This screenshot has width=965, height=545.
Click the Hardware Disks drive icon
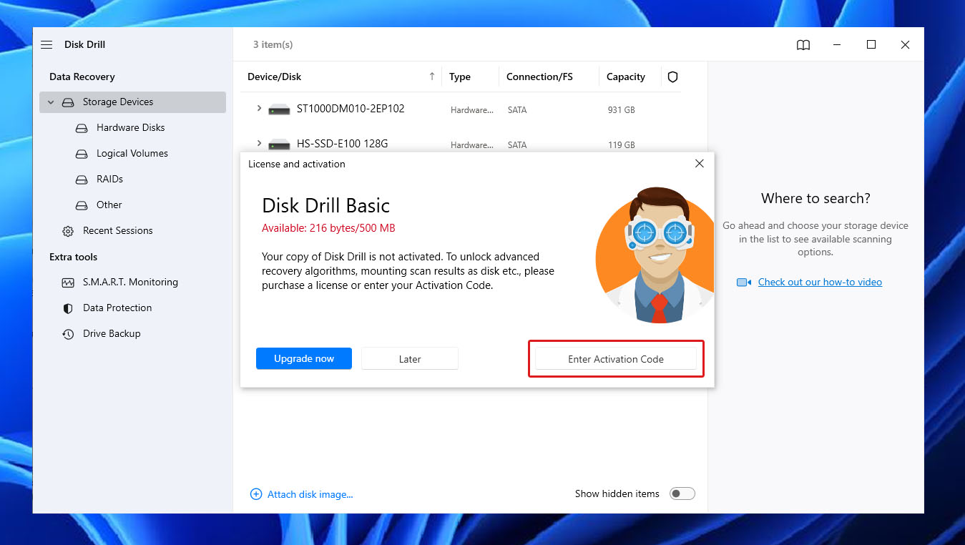[x=82, y=128]
